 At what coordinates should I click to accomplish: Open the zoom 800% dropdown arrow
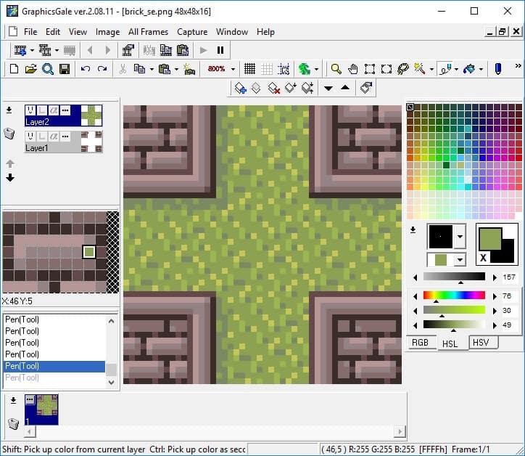pyautogui.click(x=233, y=70)
